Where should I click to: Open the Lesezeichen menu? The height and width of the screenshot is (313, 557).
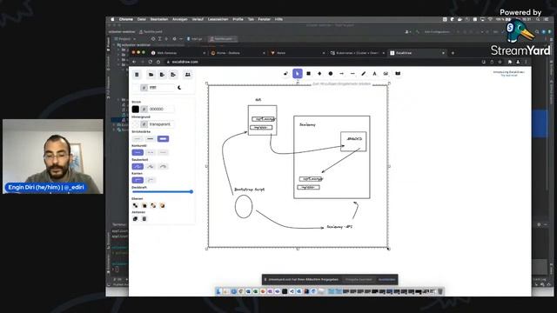click(218, 19)
